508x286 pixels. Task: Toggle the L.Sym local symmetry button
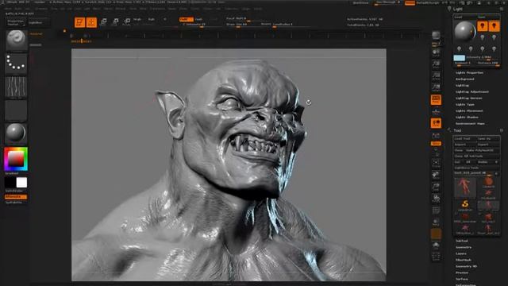click(x=436, y=135)
